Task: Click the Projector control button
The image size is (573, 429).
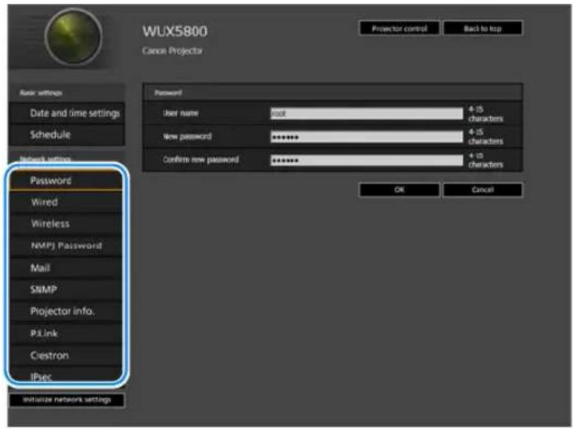Action: click(x=399, y=28)
